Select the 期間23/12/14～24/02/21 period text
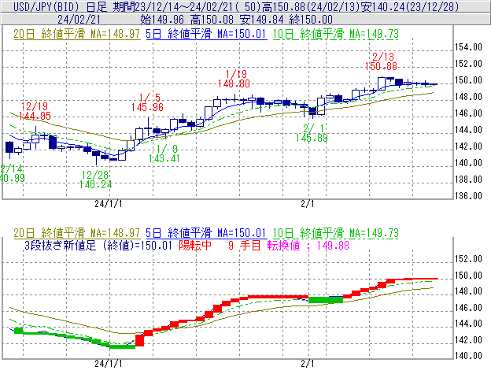Screen dimensions: 491x374 point(174,6)
